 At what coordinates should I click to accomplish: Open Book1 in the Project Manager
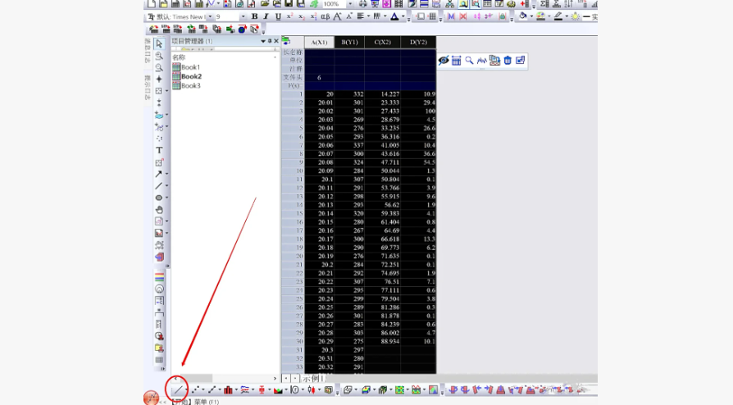pos(190,67)
